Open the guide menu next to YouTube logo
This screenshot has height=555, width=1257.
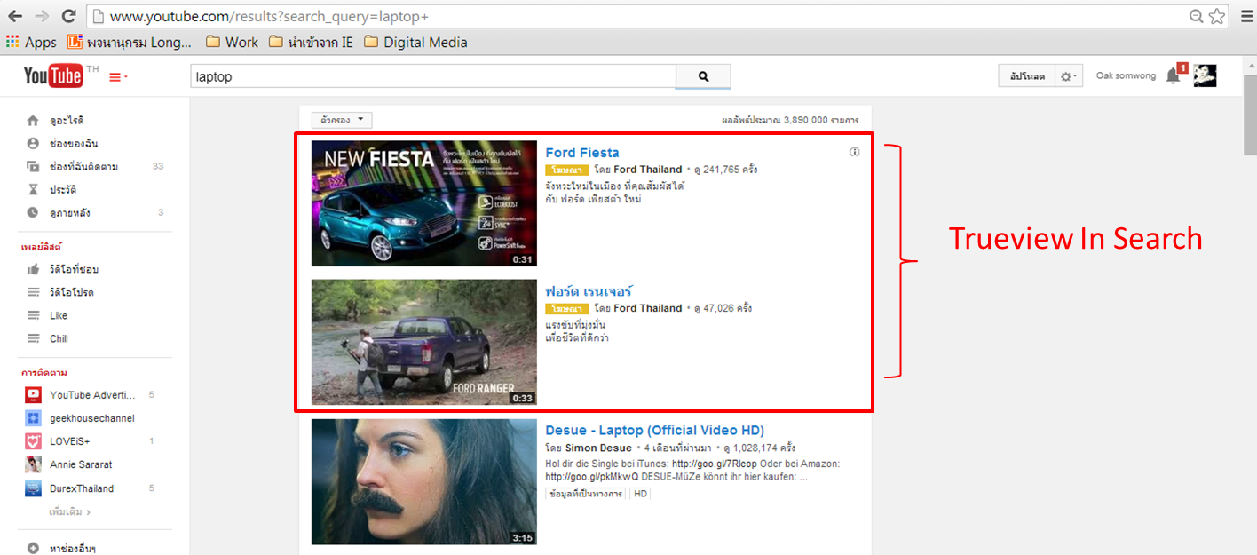click(117, 77)
